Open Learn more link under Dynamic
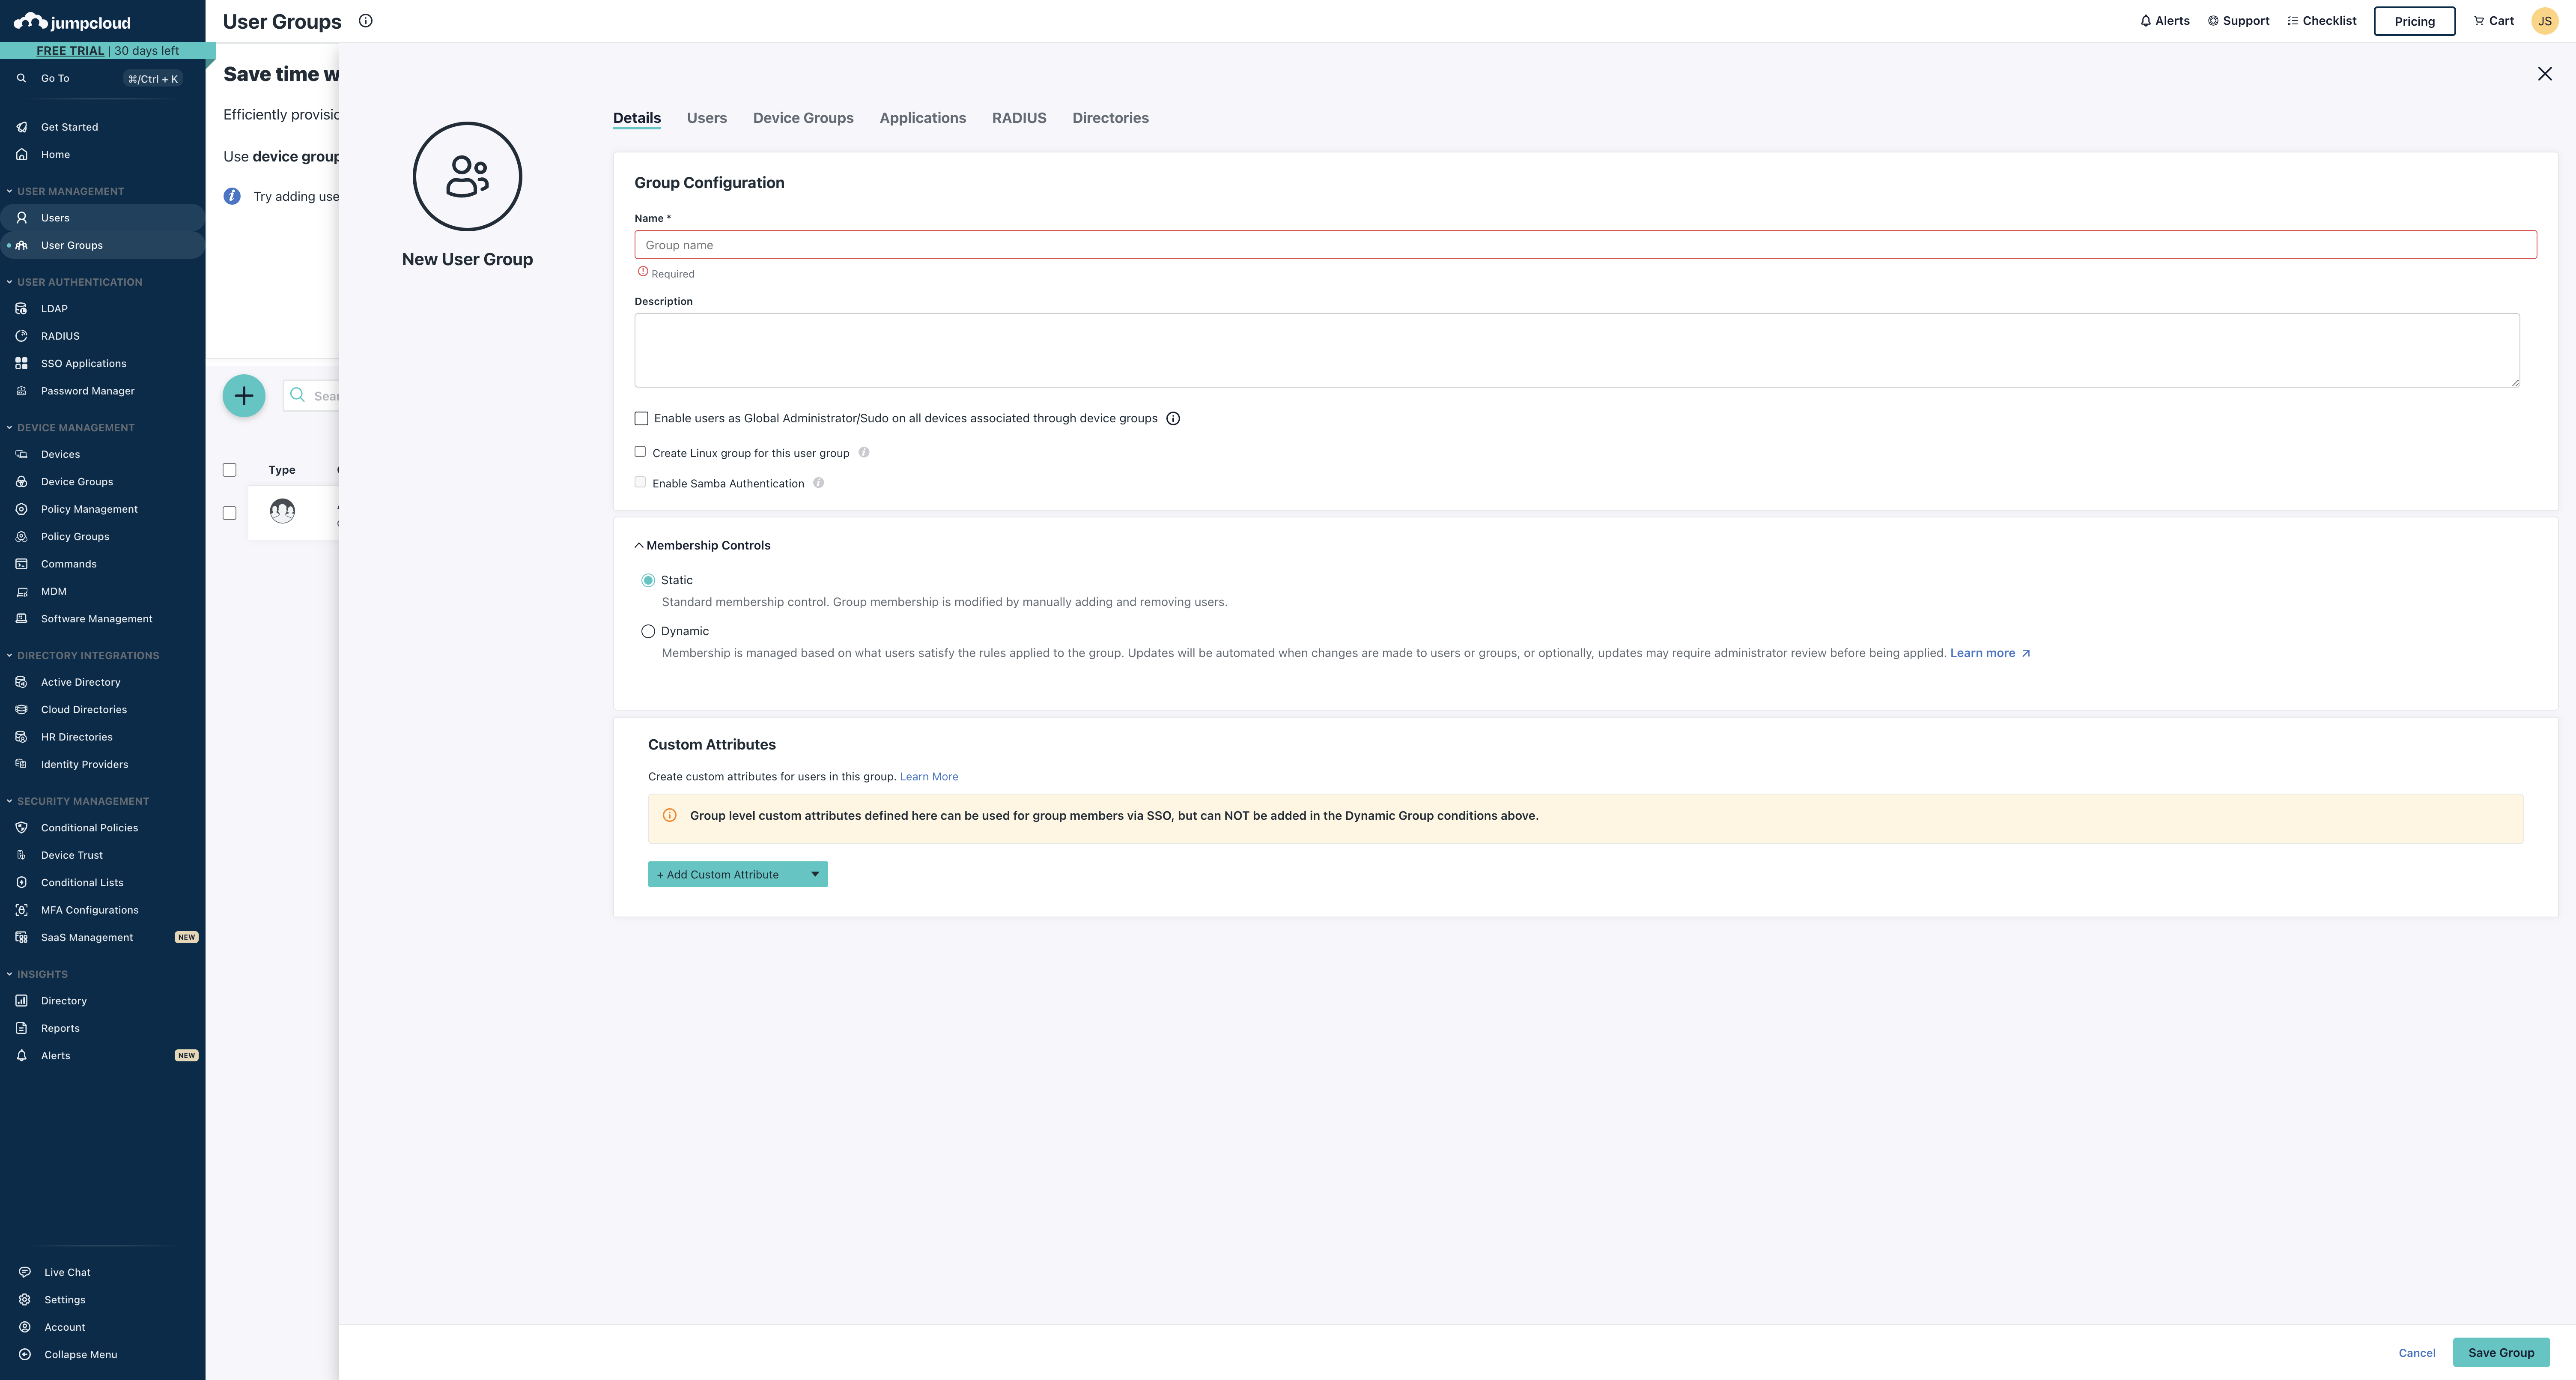Viewport: 2576px width, 1380px height. point(1990,653)
